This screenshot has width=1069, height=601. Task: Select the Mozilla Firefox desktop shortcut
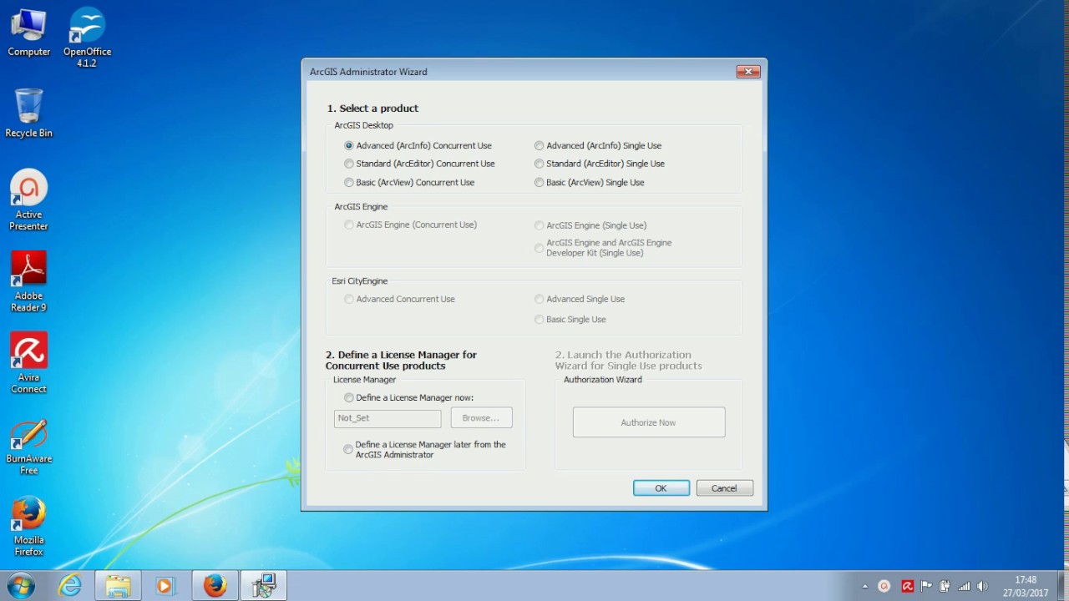[x=28, y=526]
